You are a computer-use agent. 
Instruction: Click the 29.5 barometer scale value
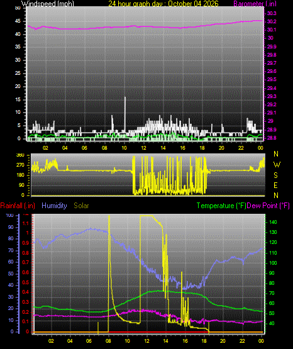(x=272, y=80)
